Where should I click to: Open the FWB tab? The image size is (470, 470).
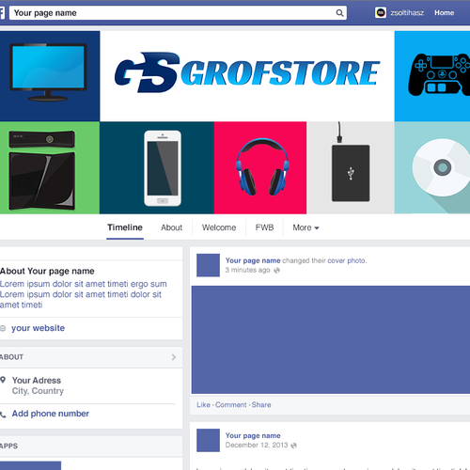coord(264,227)
